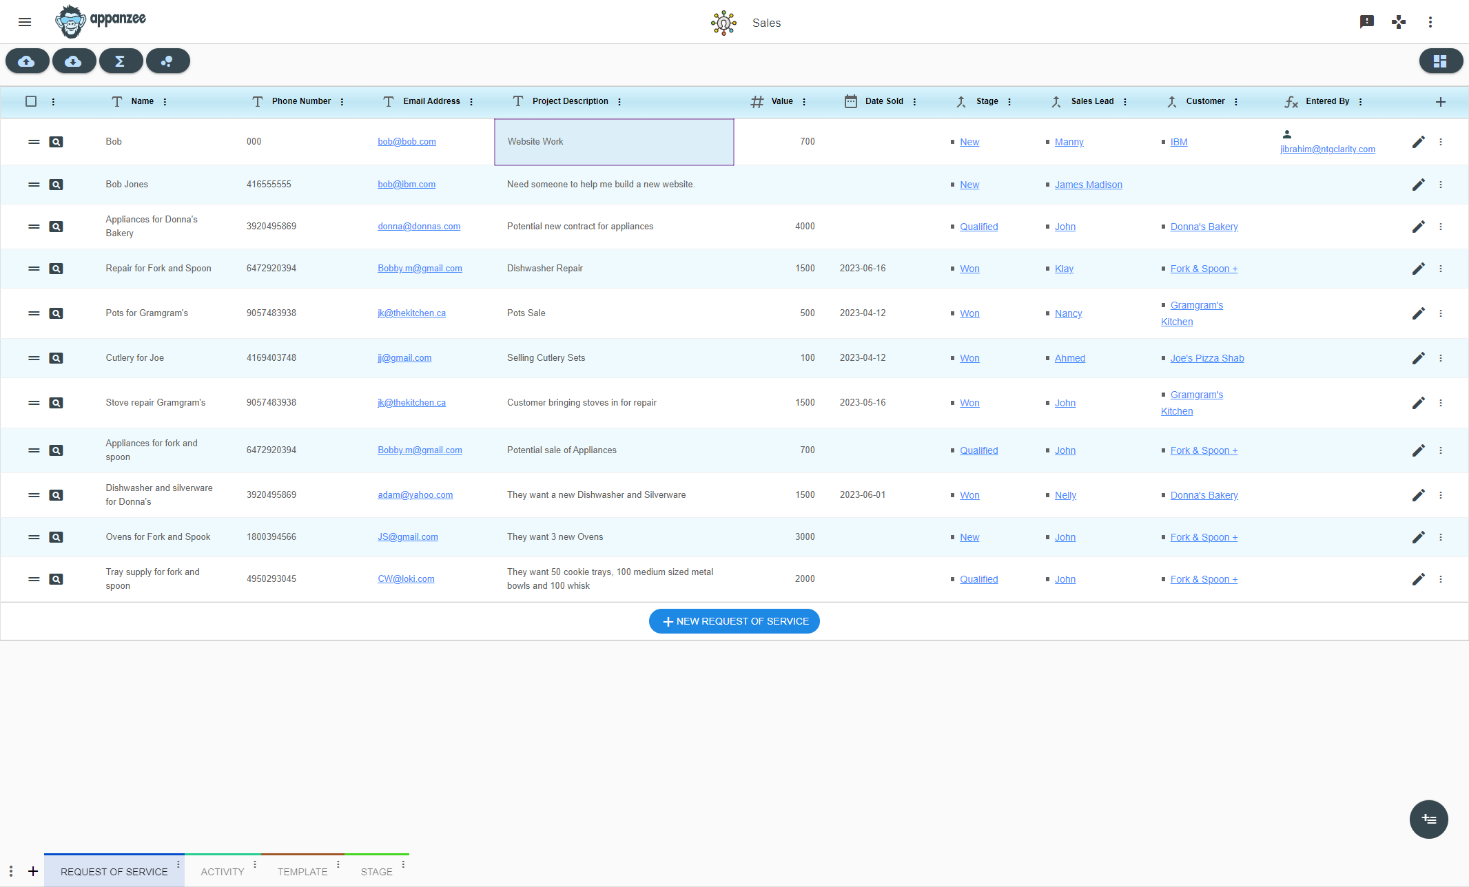Open magnifier view for Pots for Gramgram's
Viewport: 1469px width, 887px height.
point(56,313)
